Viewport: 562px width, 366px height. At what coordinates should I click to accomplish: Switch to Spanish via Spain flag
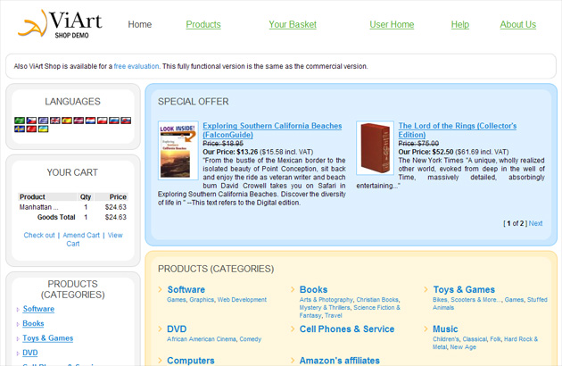[x=67, y=121]
